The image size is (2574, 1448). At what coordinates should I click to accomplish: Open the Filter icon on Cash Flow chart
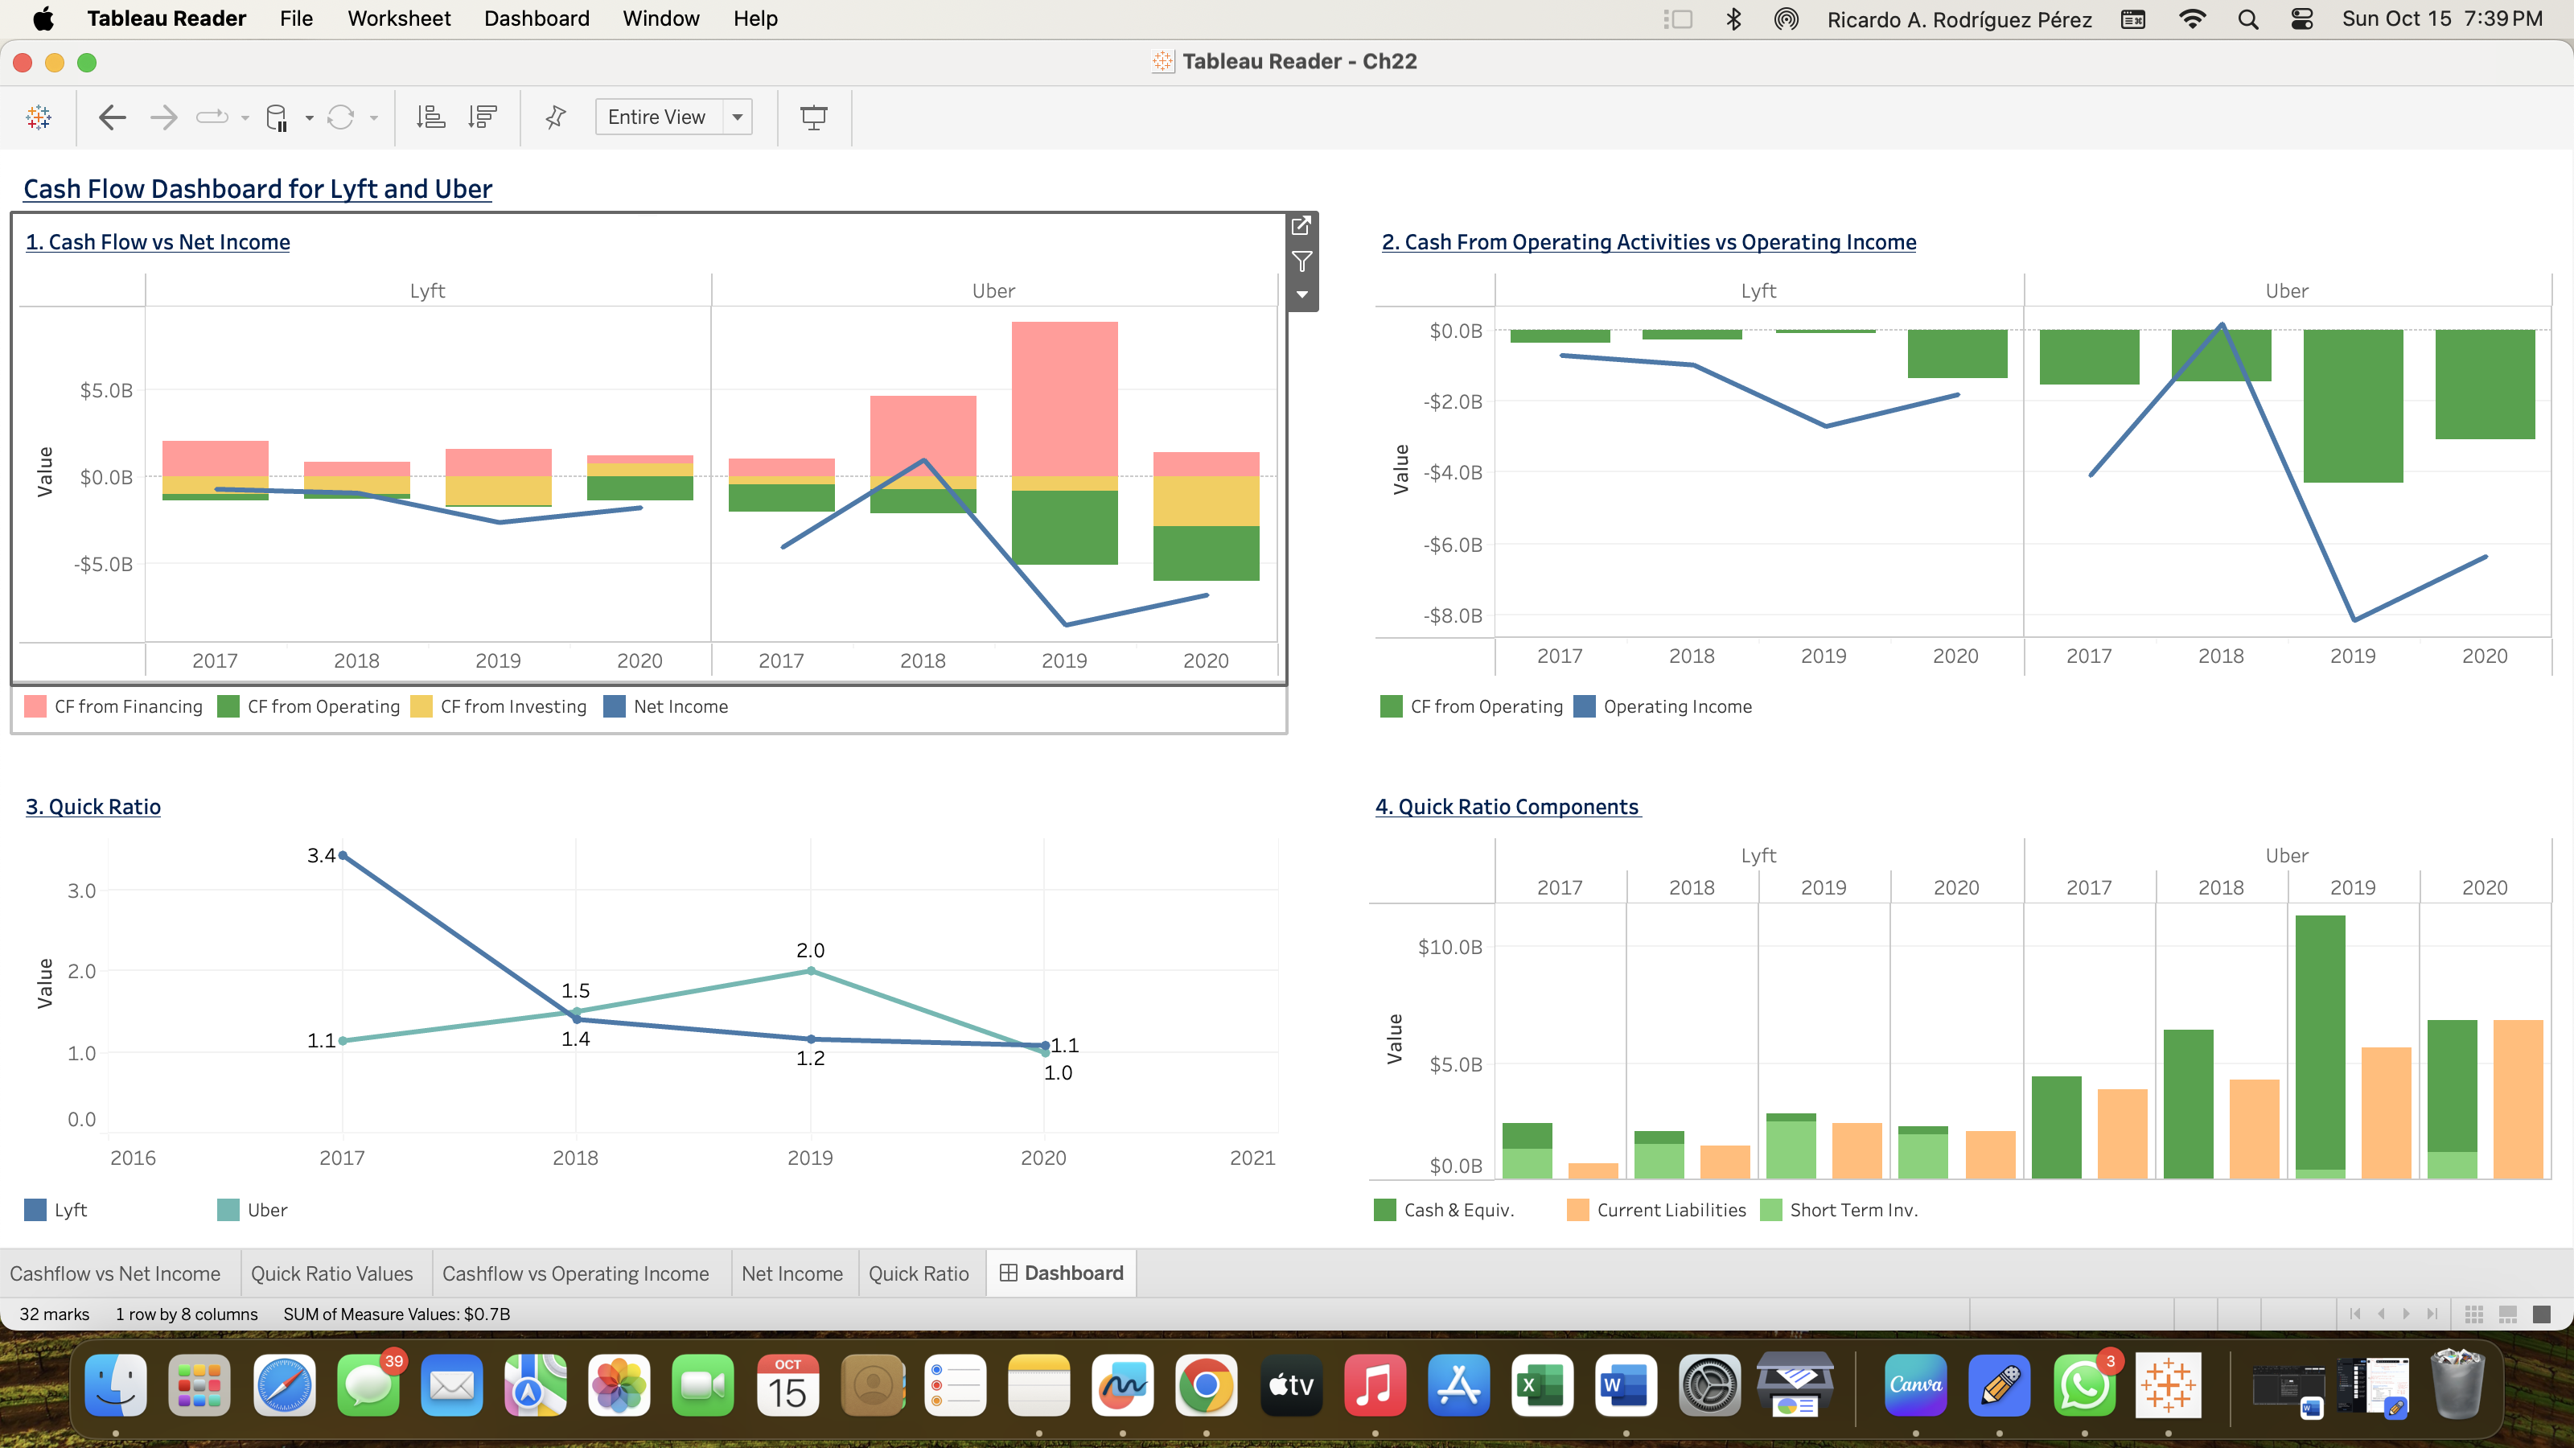[1301, 261]
